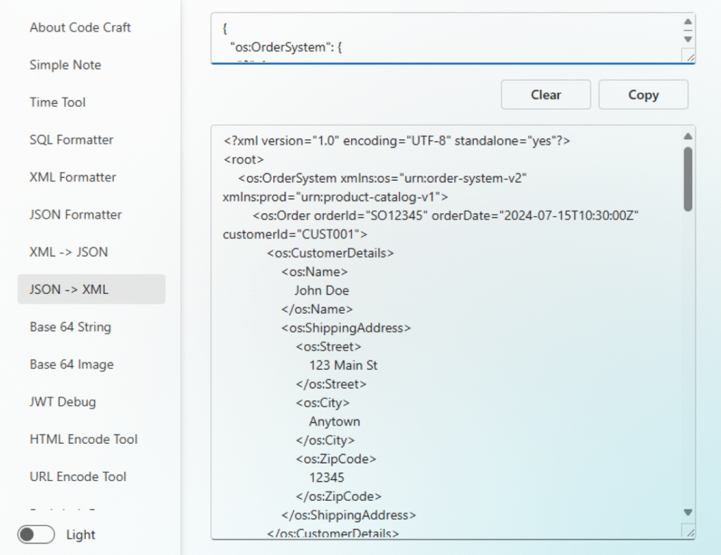Click the XML output scroll down arrow
Screen dimensions: 721x555
[x=688, y=512]
